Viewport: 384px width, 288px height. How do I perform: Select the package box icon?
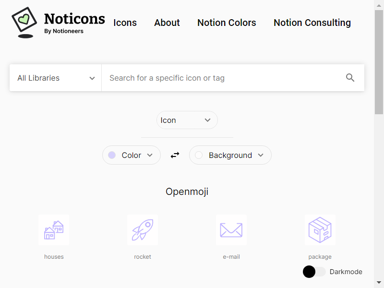pos(320,230)
